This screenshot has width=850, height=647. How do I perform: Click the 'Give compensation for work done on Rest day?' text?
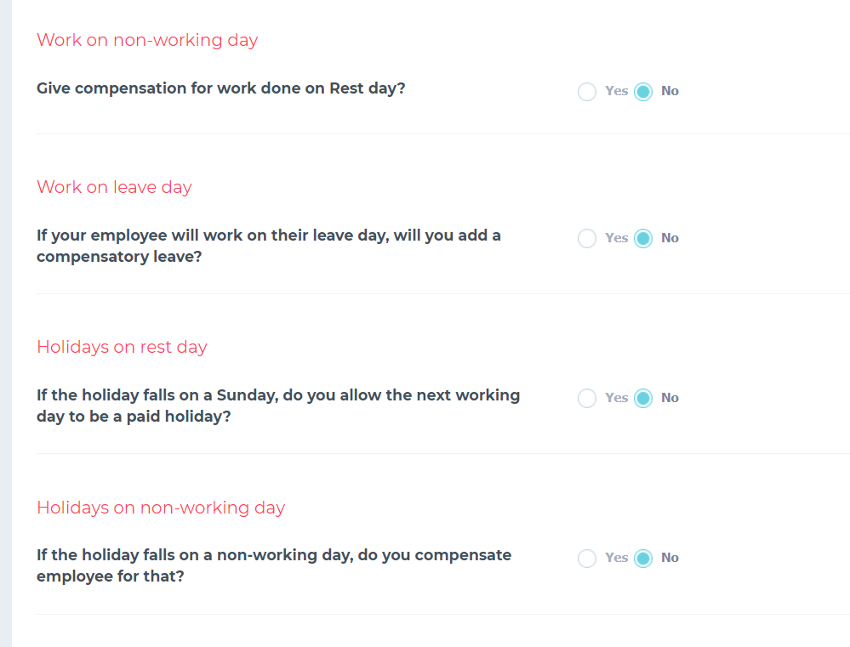(x=220, y=88)
